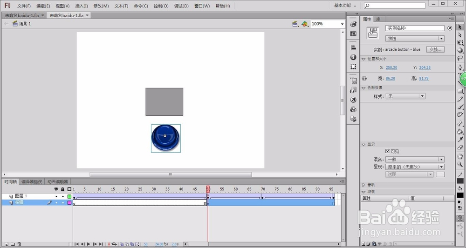This screenshot has height=248, width=466.
Task: Click the fill color swatch
Action: pyautogui.click(x=460, y=195)
